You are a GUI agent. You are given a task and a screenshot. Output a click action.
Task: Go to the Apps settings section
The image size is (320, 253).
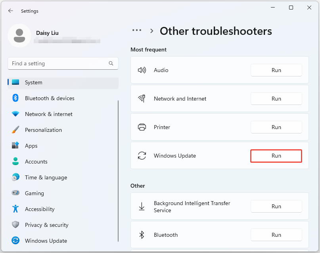(31, 146)
